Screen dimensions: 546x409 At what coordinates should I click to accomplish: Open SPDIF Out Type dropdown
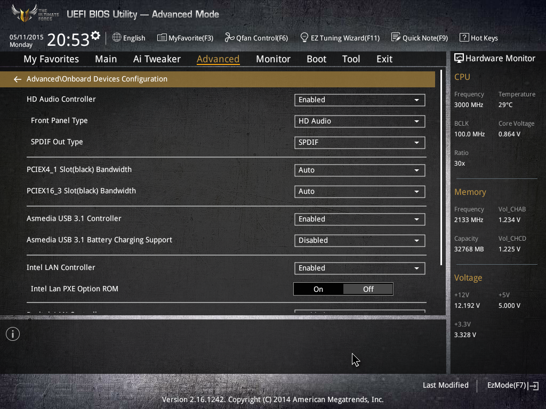(x=360, y=142)
